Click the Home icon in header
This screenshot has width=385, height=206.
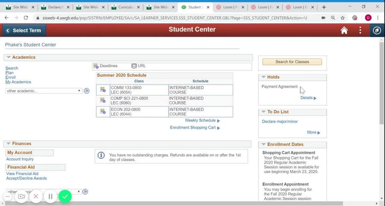tap(344, 30)
